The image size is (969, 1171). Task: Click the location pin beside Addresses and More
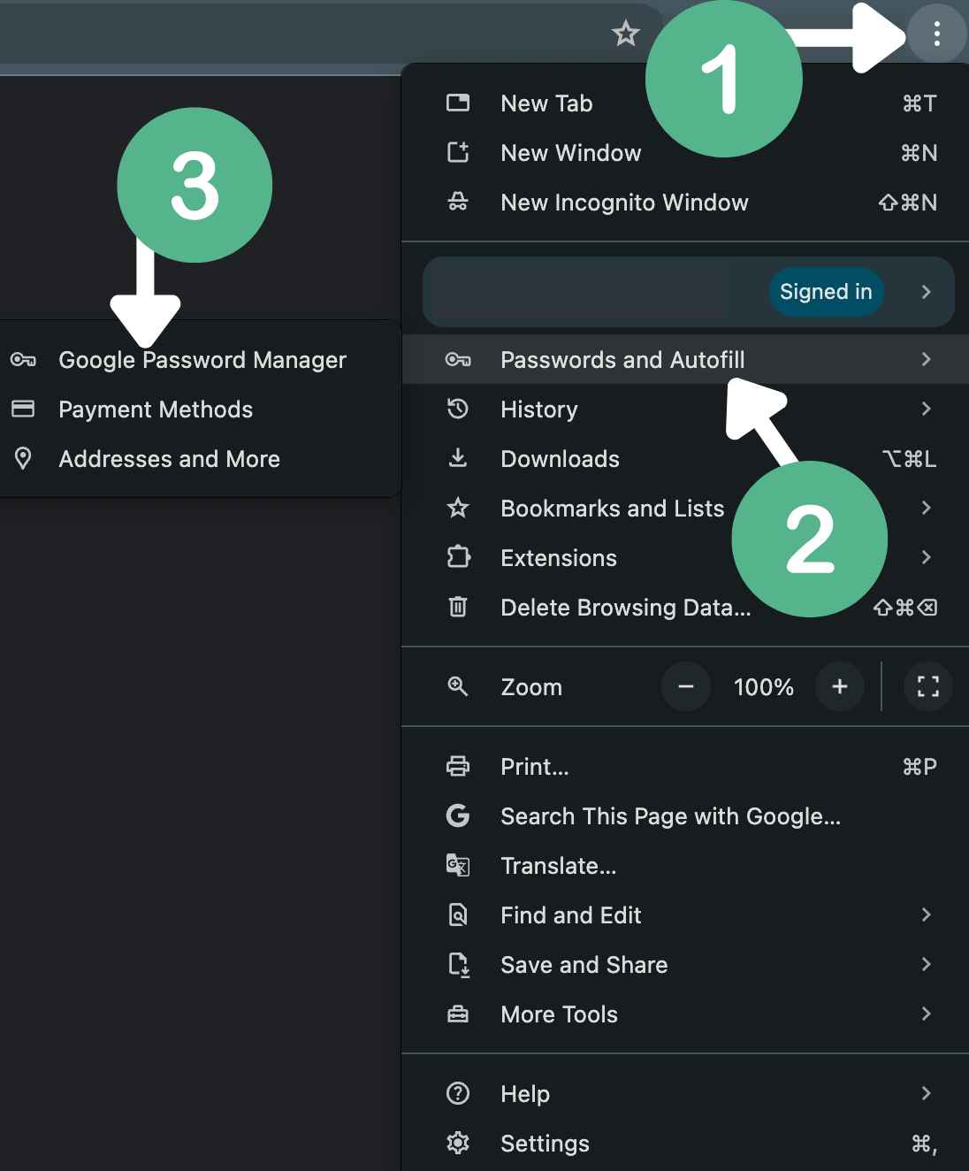point(23,458)
